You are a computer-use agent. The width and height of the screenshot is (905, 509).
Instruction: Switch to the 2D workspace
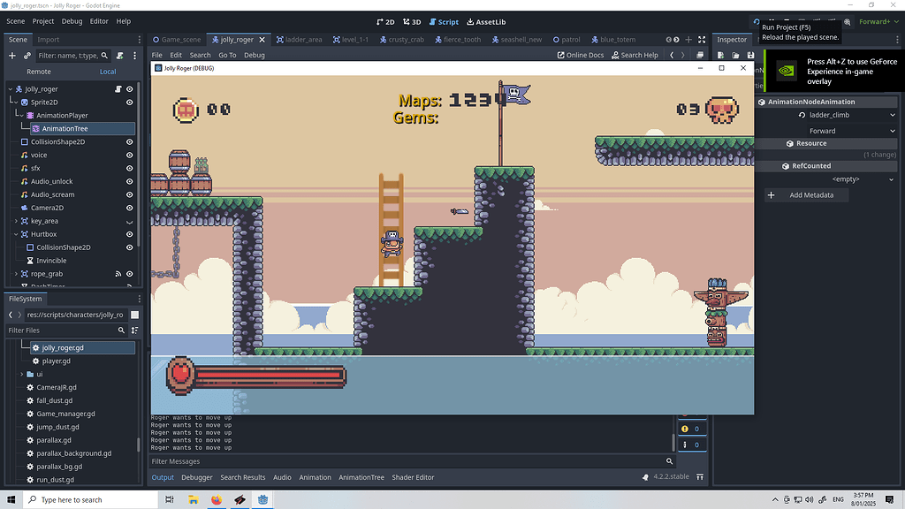click(x=384, y=22)
